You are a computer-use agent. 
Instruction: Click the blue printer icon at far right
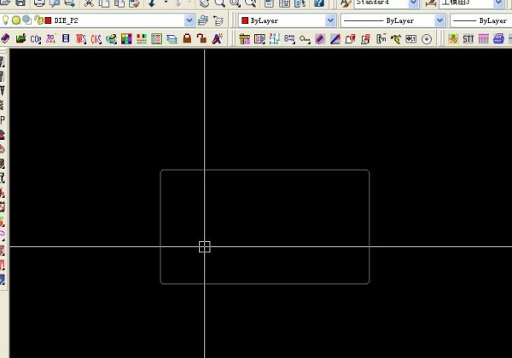(498, 39)
